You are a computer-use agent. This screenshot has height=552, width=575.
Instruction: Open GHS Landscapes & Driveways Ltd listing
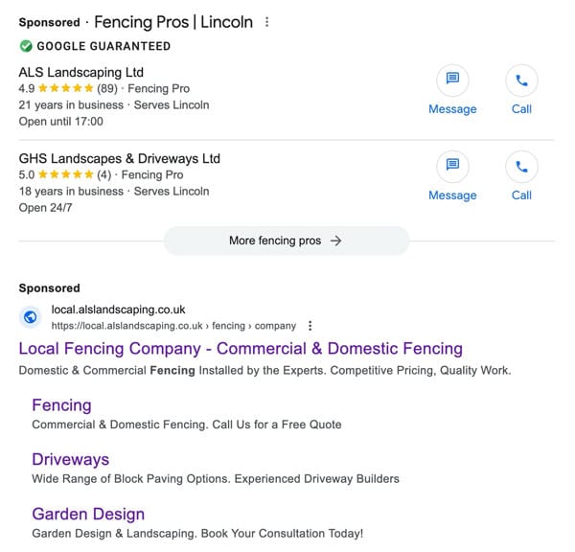click(120, 158)
